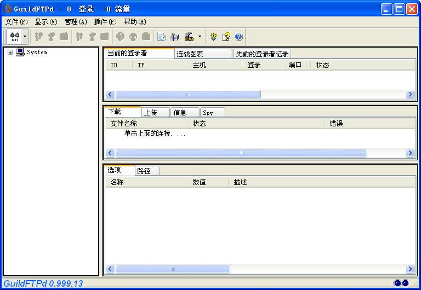421x290 pixels.
Task: Click the left scroll arrow in the options panel
Action: (x=110, y=269)
